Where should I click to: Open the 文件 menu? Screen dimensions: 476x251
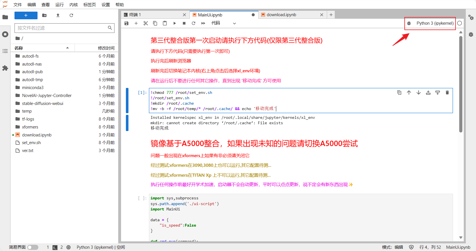[x=18, y=5]
